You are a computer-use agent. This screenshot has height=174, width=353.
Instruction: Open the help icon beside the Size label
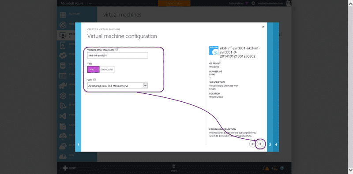[x=94, y=80]
